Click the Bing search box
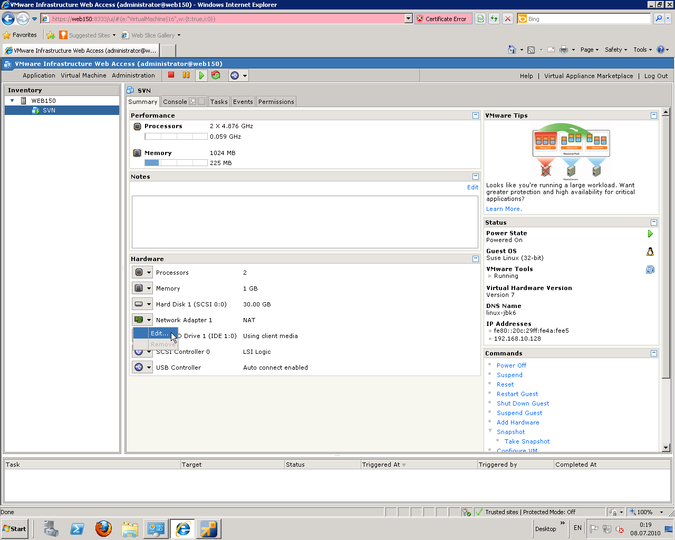 pos(584,19)
